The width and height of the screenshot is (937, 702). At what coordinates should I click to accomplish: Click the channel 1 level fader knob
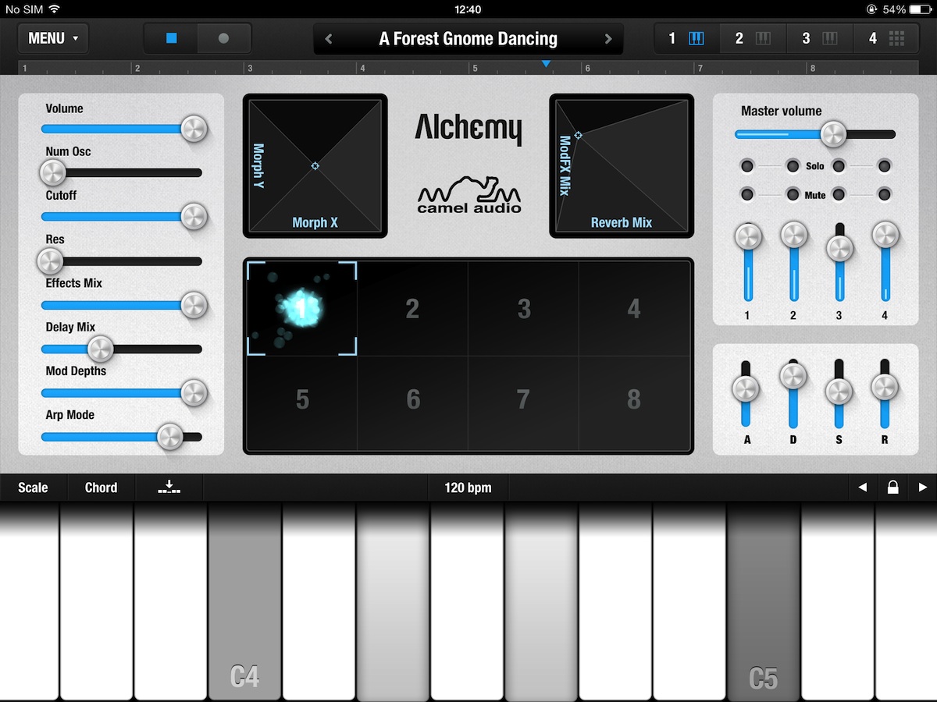[748, 236]
